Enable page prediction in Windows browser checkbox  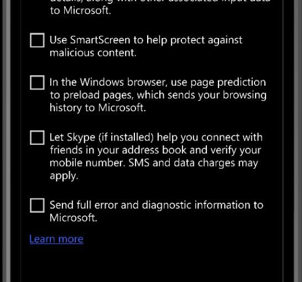pos(37,82)
